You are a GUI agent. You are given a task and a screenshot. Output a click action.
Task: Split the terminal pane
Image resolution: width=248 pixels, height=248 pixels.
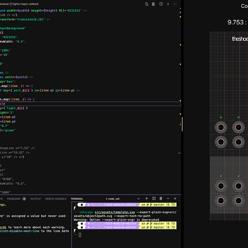154,198
